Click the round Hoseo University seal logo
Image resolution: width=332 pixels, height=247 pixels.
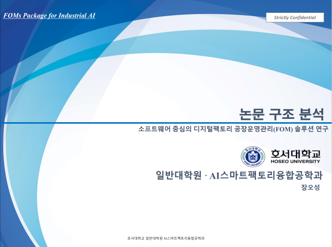pos(253,156)
